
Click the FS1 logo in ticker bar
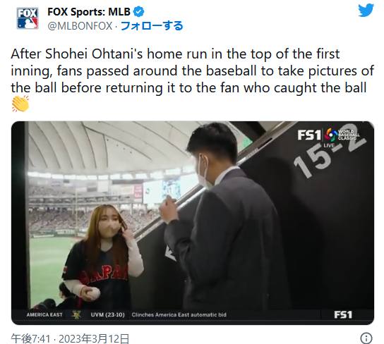(x=343, y=314)
